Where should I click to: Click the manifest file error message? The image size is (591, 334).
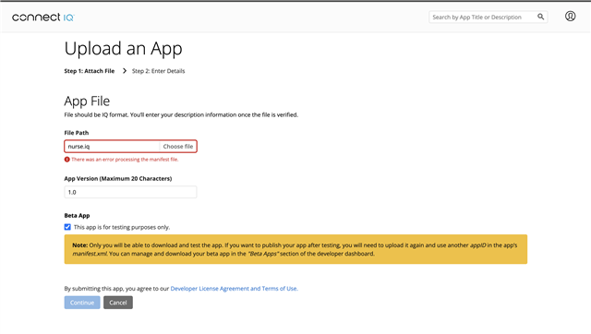(125, 160)
